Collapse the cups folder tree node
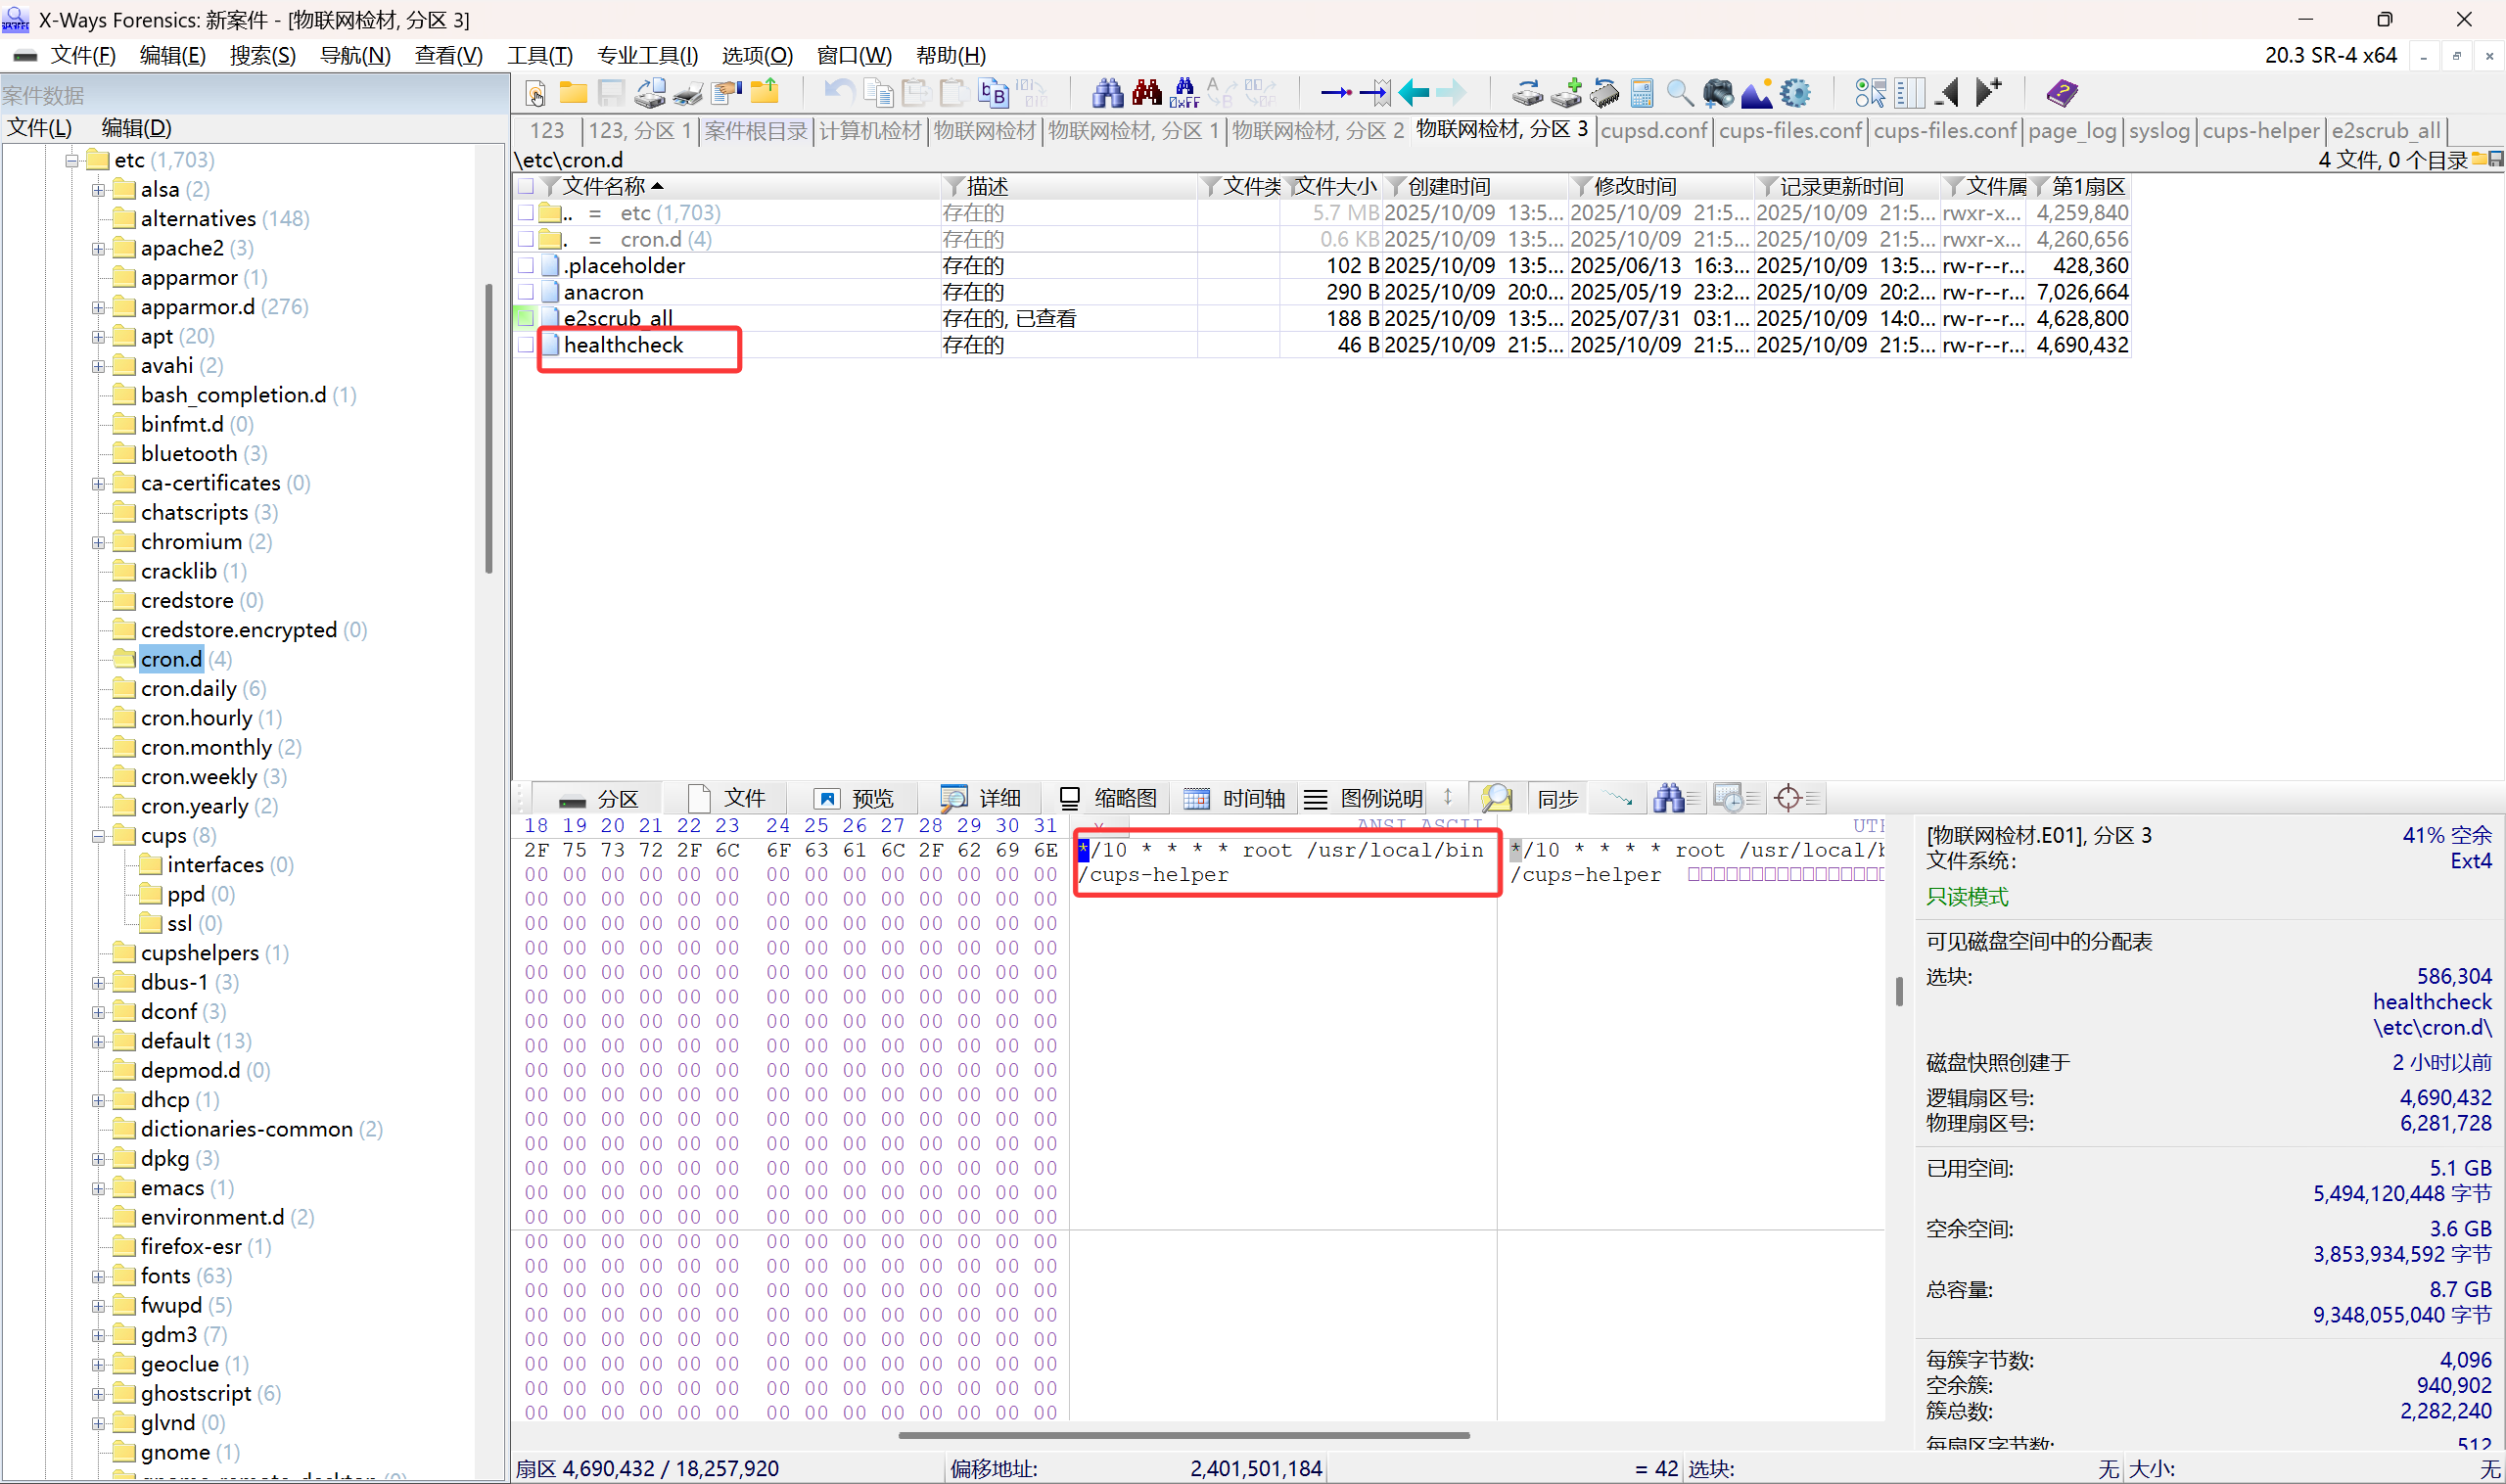 click(x=98, y=836)
